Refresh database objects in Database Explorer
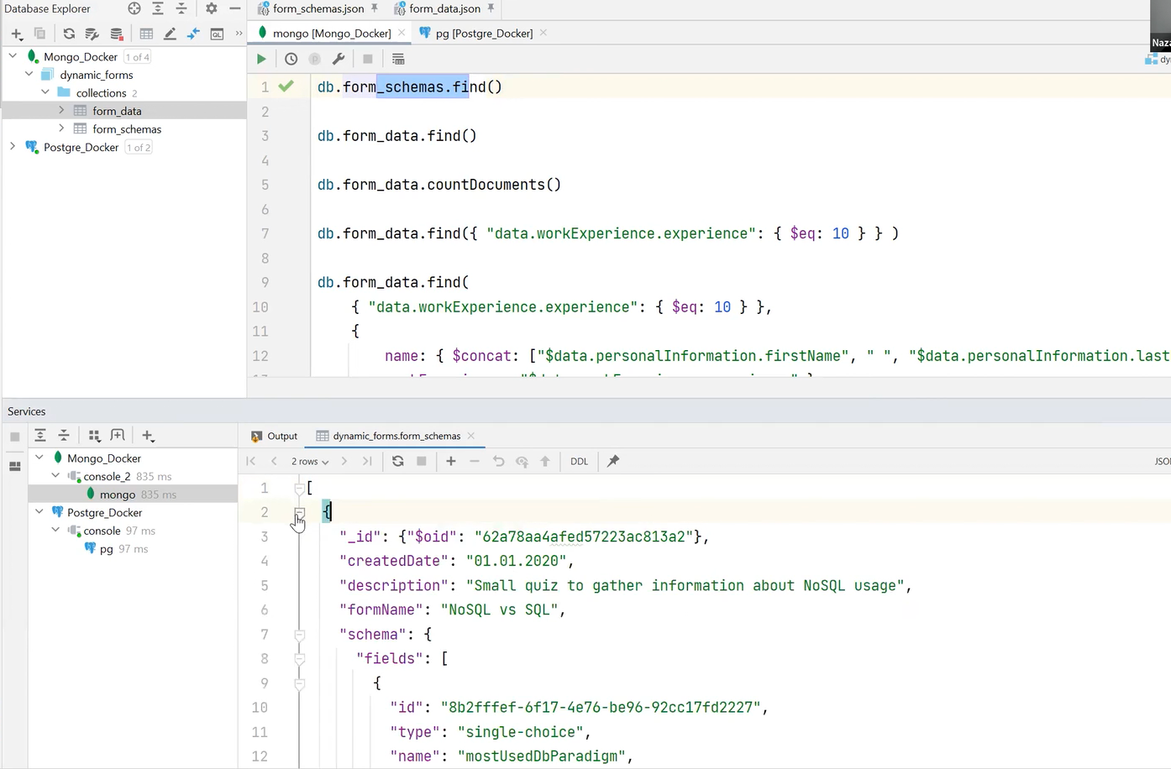 [x=69, y=34]
